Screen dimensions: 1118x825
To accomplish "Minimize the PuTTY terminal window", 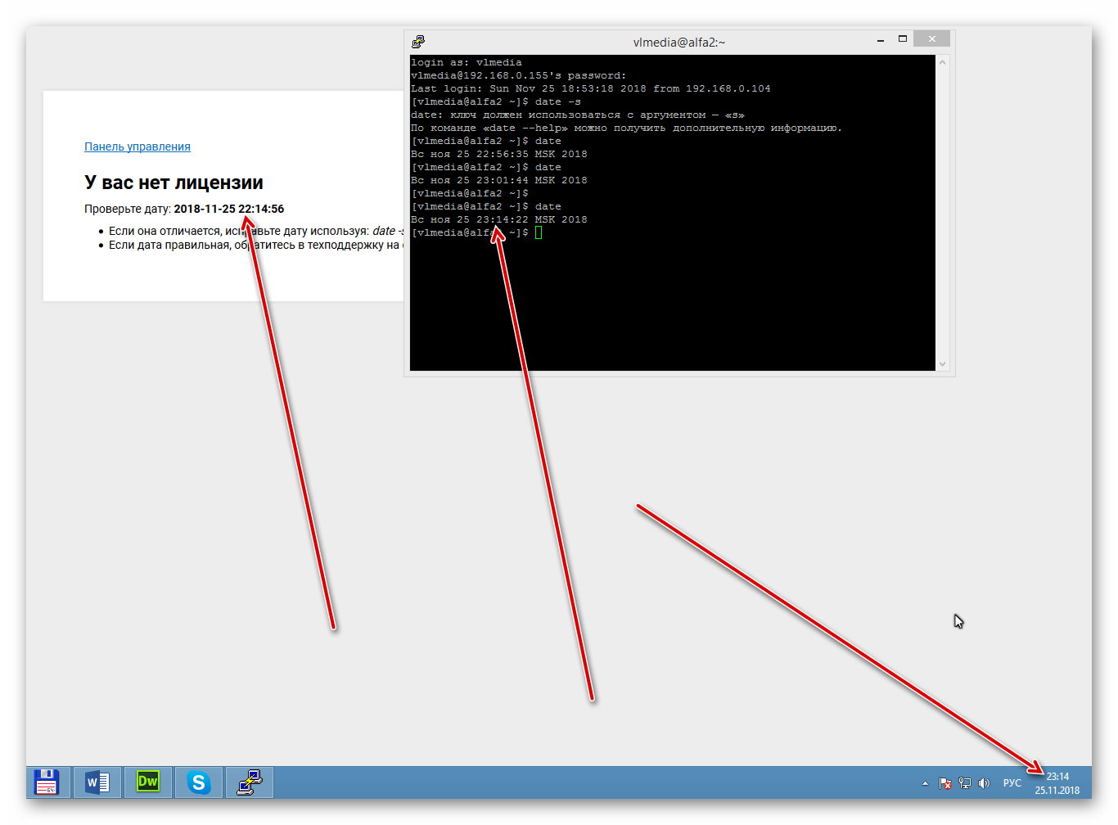I will (881, 40).
